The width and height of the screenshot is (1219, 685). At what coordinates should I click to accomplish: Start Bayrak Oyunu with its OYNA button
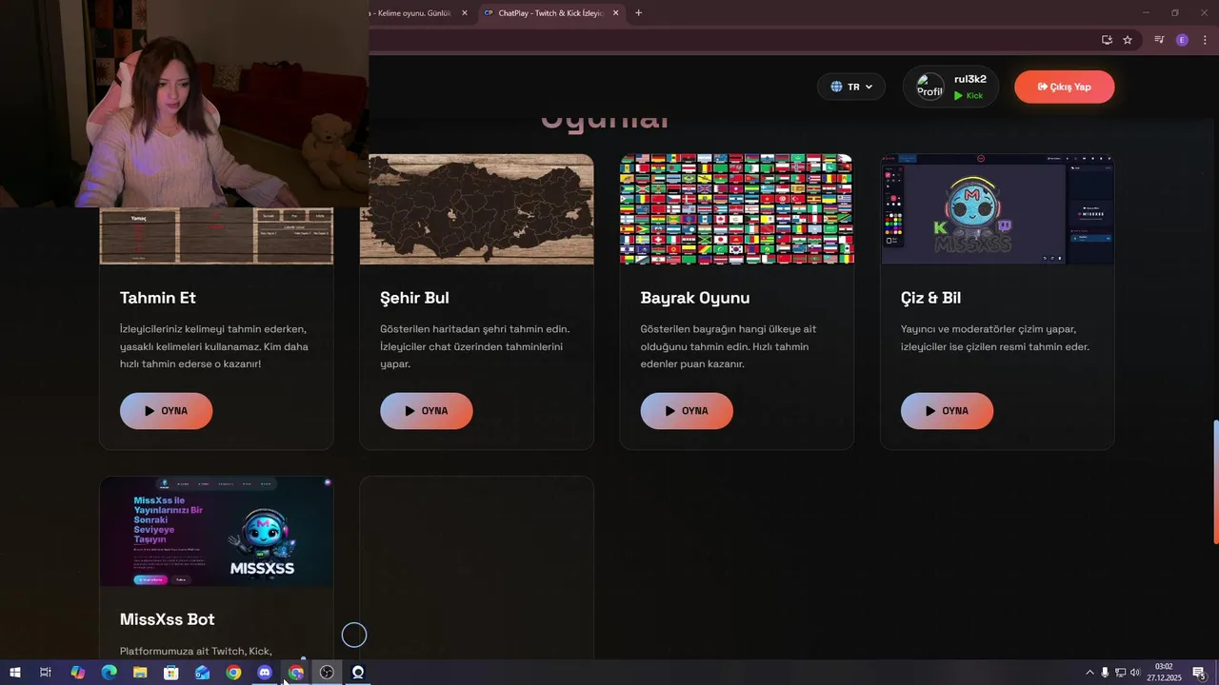click(x=687, y=411)
